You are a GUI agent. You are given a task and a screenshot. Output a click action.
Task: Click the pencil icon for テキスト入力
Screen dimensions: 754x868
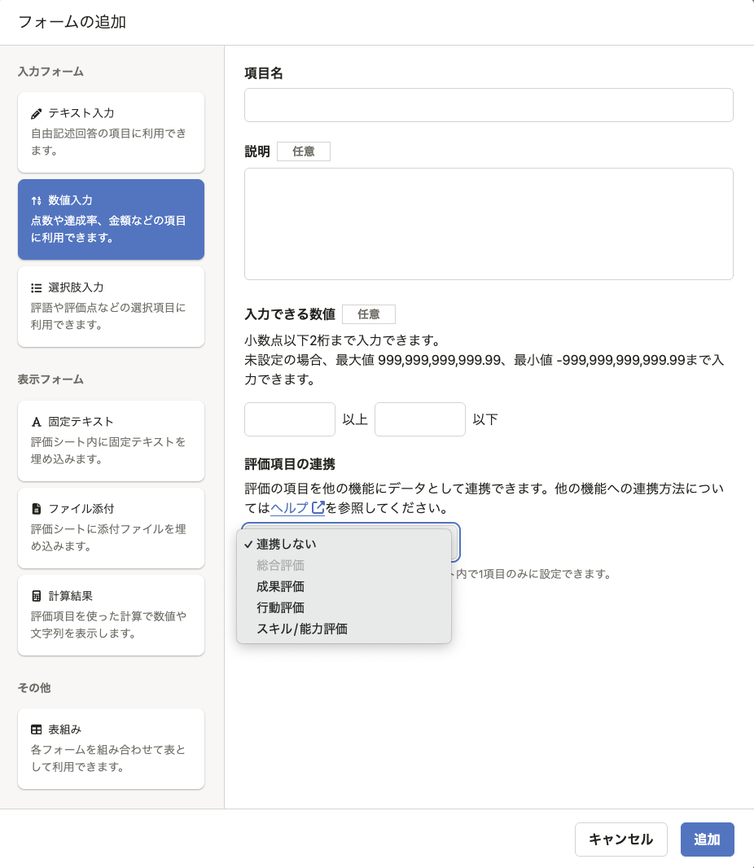[36, 113]
